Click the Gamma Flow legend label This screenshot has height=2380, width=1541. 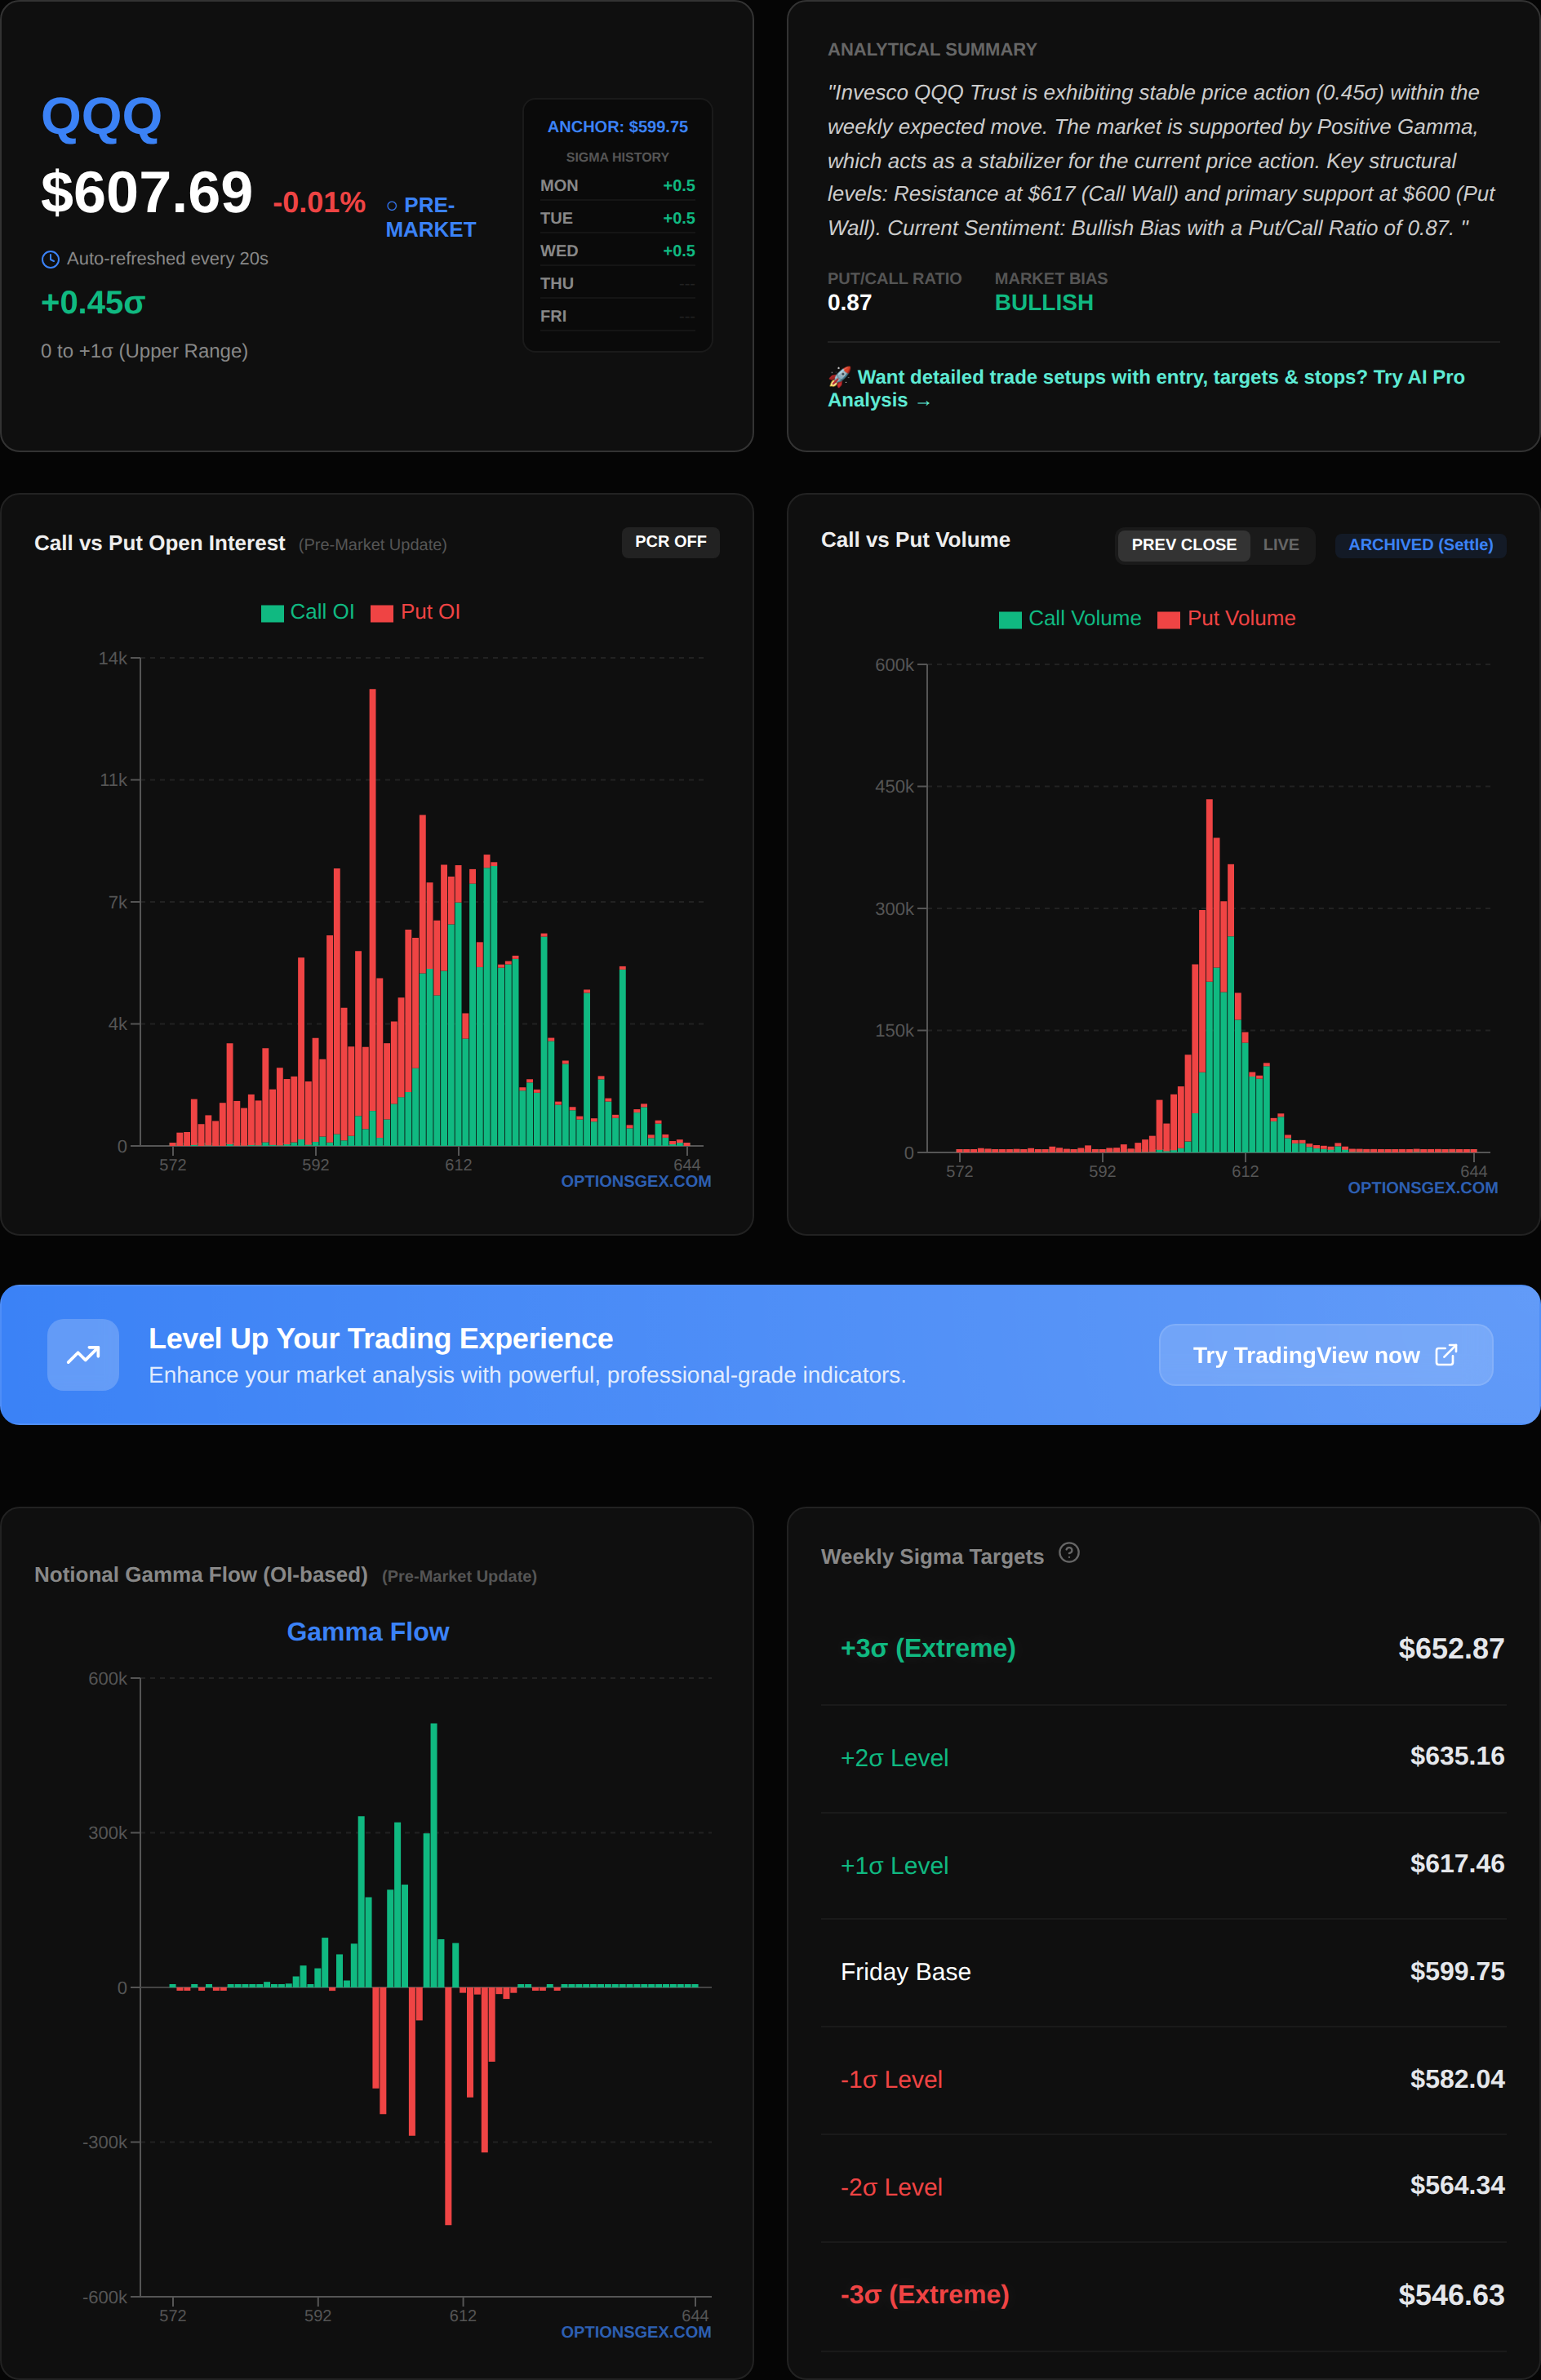(368, 1632)
